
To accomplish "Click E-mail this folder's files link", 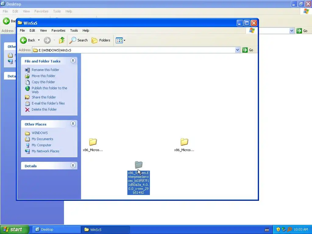I will (48, 103).
